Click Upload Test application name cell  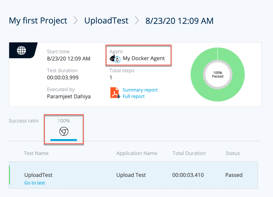131,175
